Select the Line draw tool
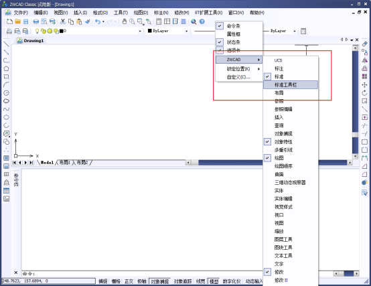 click(x=6, y=44)
